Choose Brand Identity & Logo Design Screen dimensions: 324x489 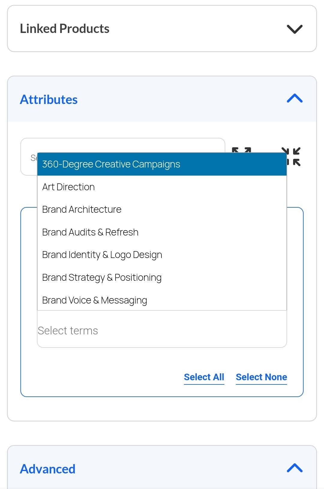(x=102, y=255)
